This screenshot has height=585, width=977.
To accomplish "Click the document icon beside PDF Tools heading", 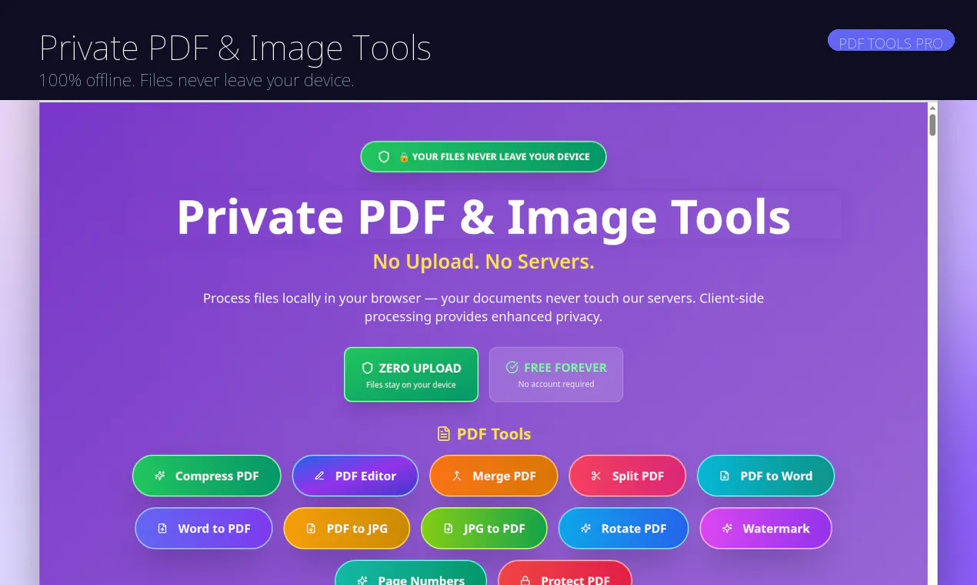I will pyautogui.click(x=444, y=434).
